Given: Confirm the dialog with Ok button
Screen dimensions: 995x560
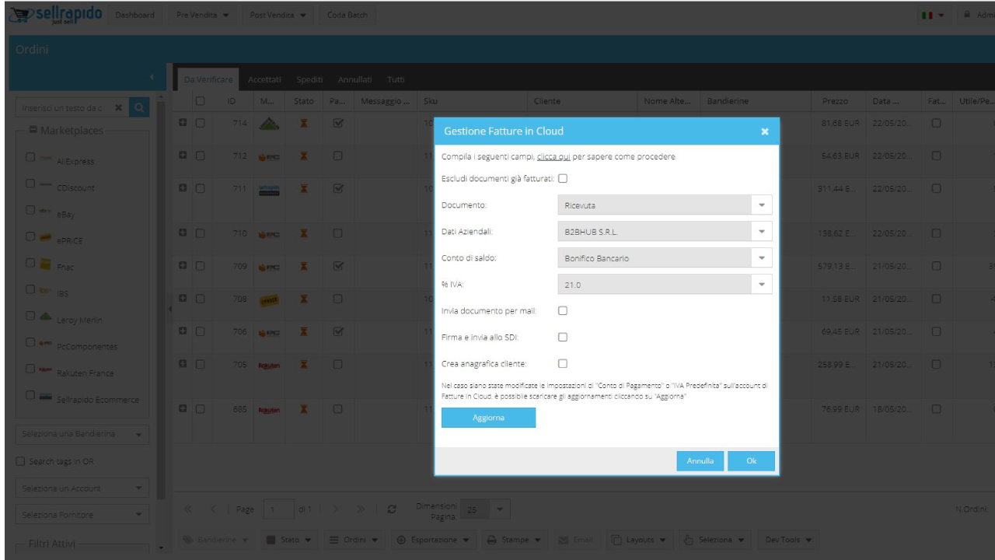Looking at the screenshot, I should click(751, 460).
